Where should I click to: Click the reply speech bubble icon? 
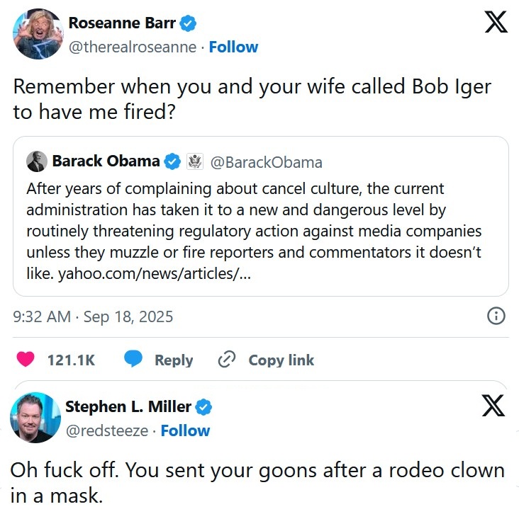click(133, 360)
